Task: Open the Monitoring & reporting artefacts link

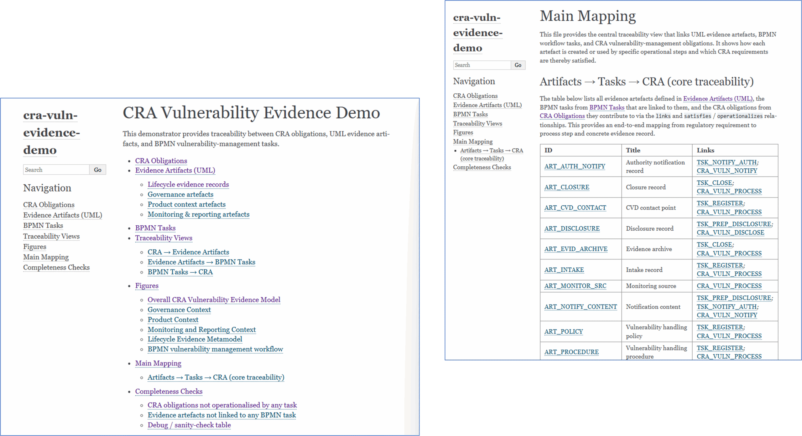Action: (x=199, y=214)
